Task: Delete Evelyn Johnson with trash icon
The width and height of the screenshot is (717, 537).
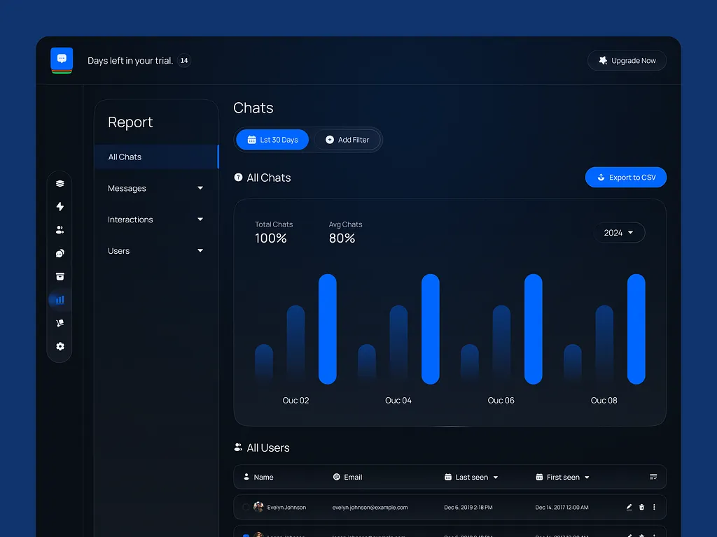Action: pos(641,507)
